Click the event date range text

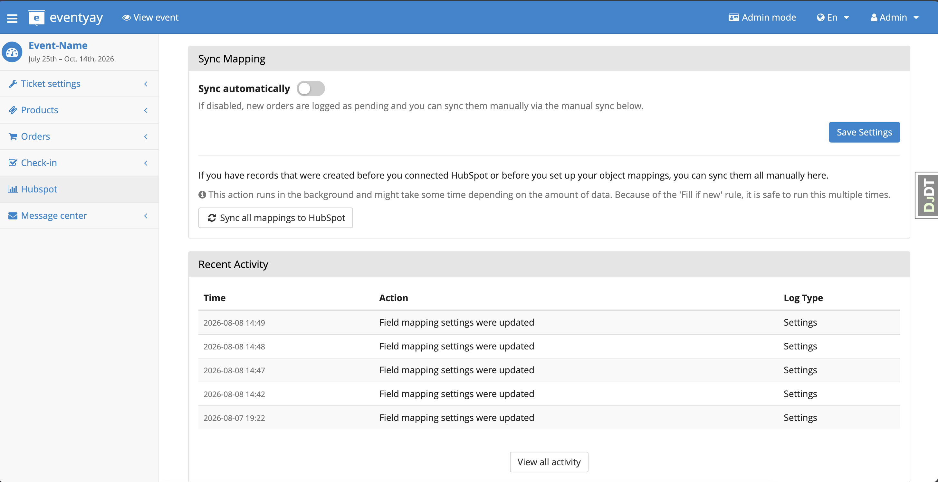click(71, 59)
